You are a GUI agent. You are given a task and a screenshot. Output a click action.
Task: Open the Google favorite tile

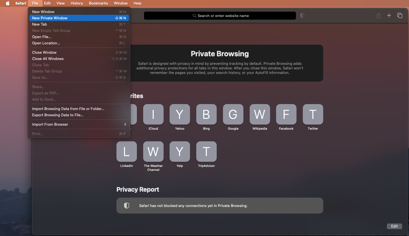tap(233, 114)
